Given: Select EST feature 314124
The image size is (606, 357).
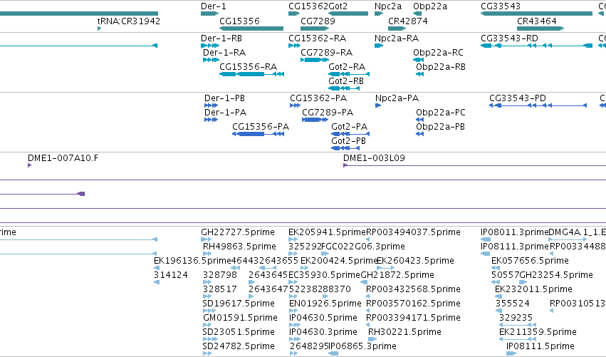Looking at the screenshot, I should pos(157,282).
